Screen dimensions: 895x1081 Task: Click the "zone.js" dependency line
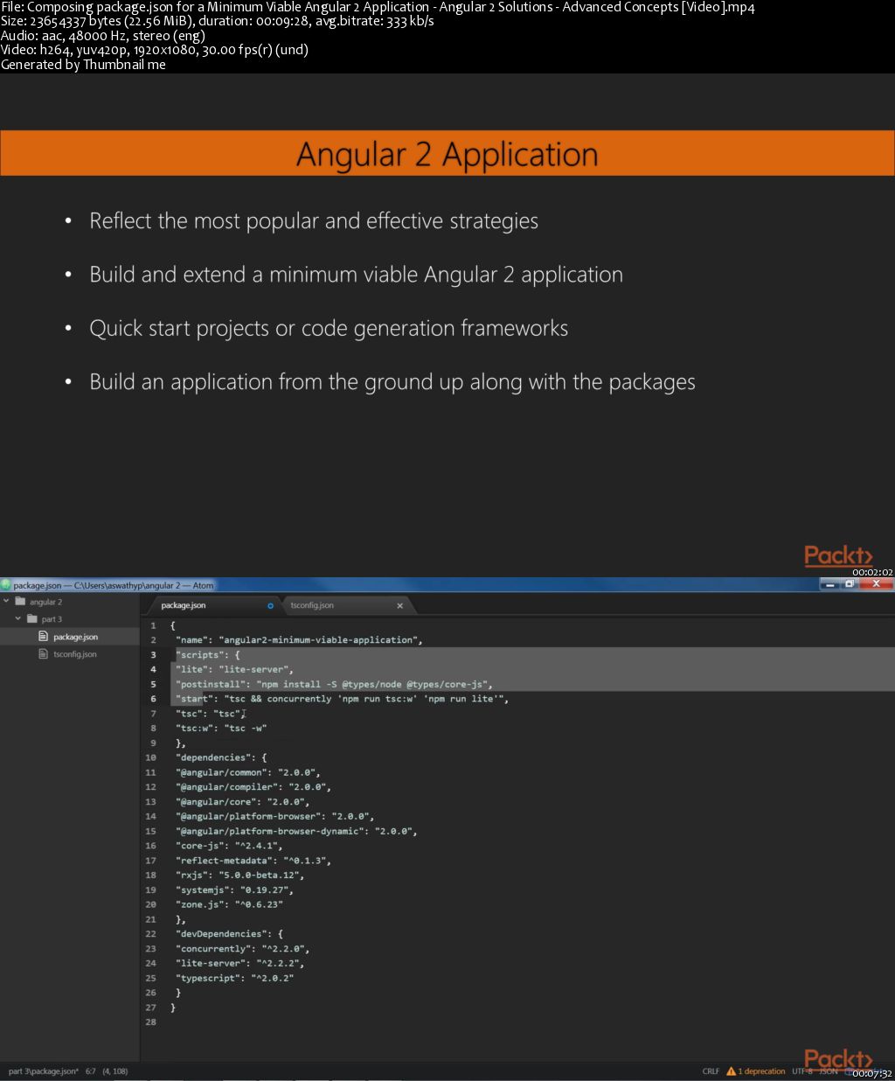pyautogui.click(x=229, y=904)
